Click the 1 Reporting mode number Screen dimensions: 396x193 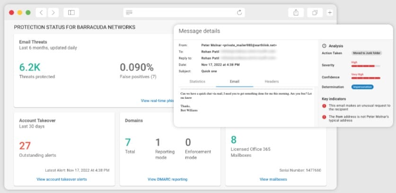coord(158,142)
